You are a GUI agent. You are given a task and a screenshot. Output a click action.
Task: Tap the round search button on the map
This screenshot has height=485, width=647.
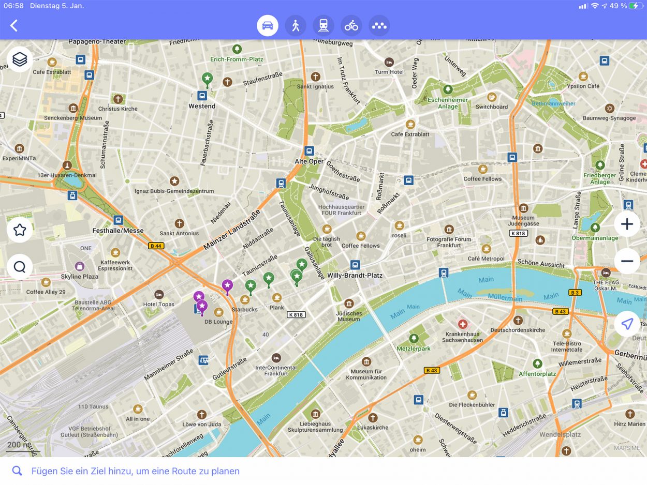(x=20, y=267)
